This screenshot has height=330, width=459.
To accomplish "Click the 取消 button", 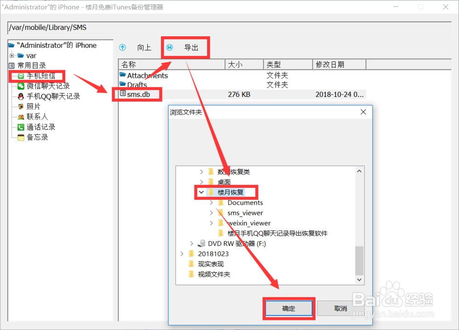I will point(341,308).
